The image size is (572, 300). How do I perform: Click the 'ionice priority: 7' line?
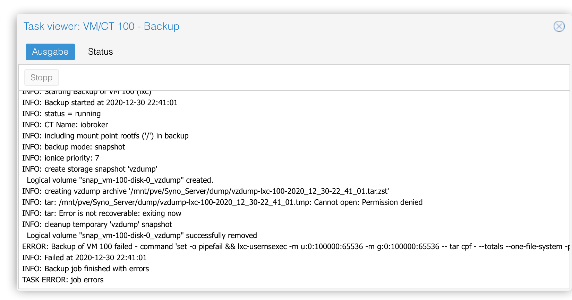coord(61,158)
